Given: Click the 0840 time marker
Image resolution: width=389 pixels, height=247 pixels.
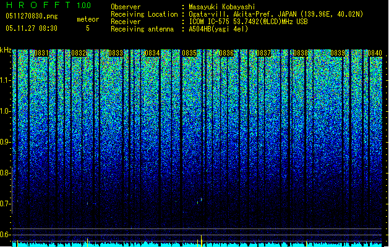Looking at the screenshot, I should [375, 53].
